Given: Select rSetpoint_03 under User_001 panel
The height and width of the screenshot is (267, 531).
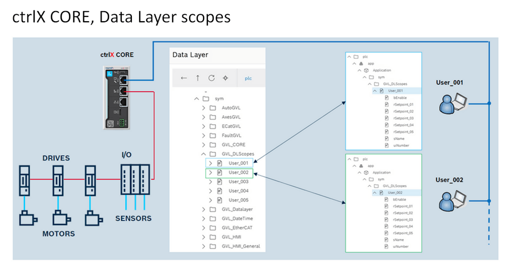Looking at the screenshot, I should click(403, 118).
